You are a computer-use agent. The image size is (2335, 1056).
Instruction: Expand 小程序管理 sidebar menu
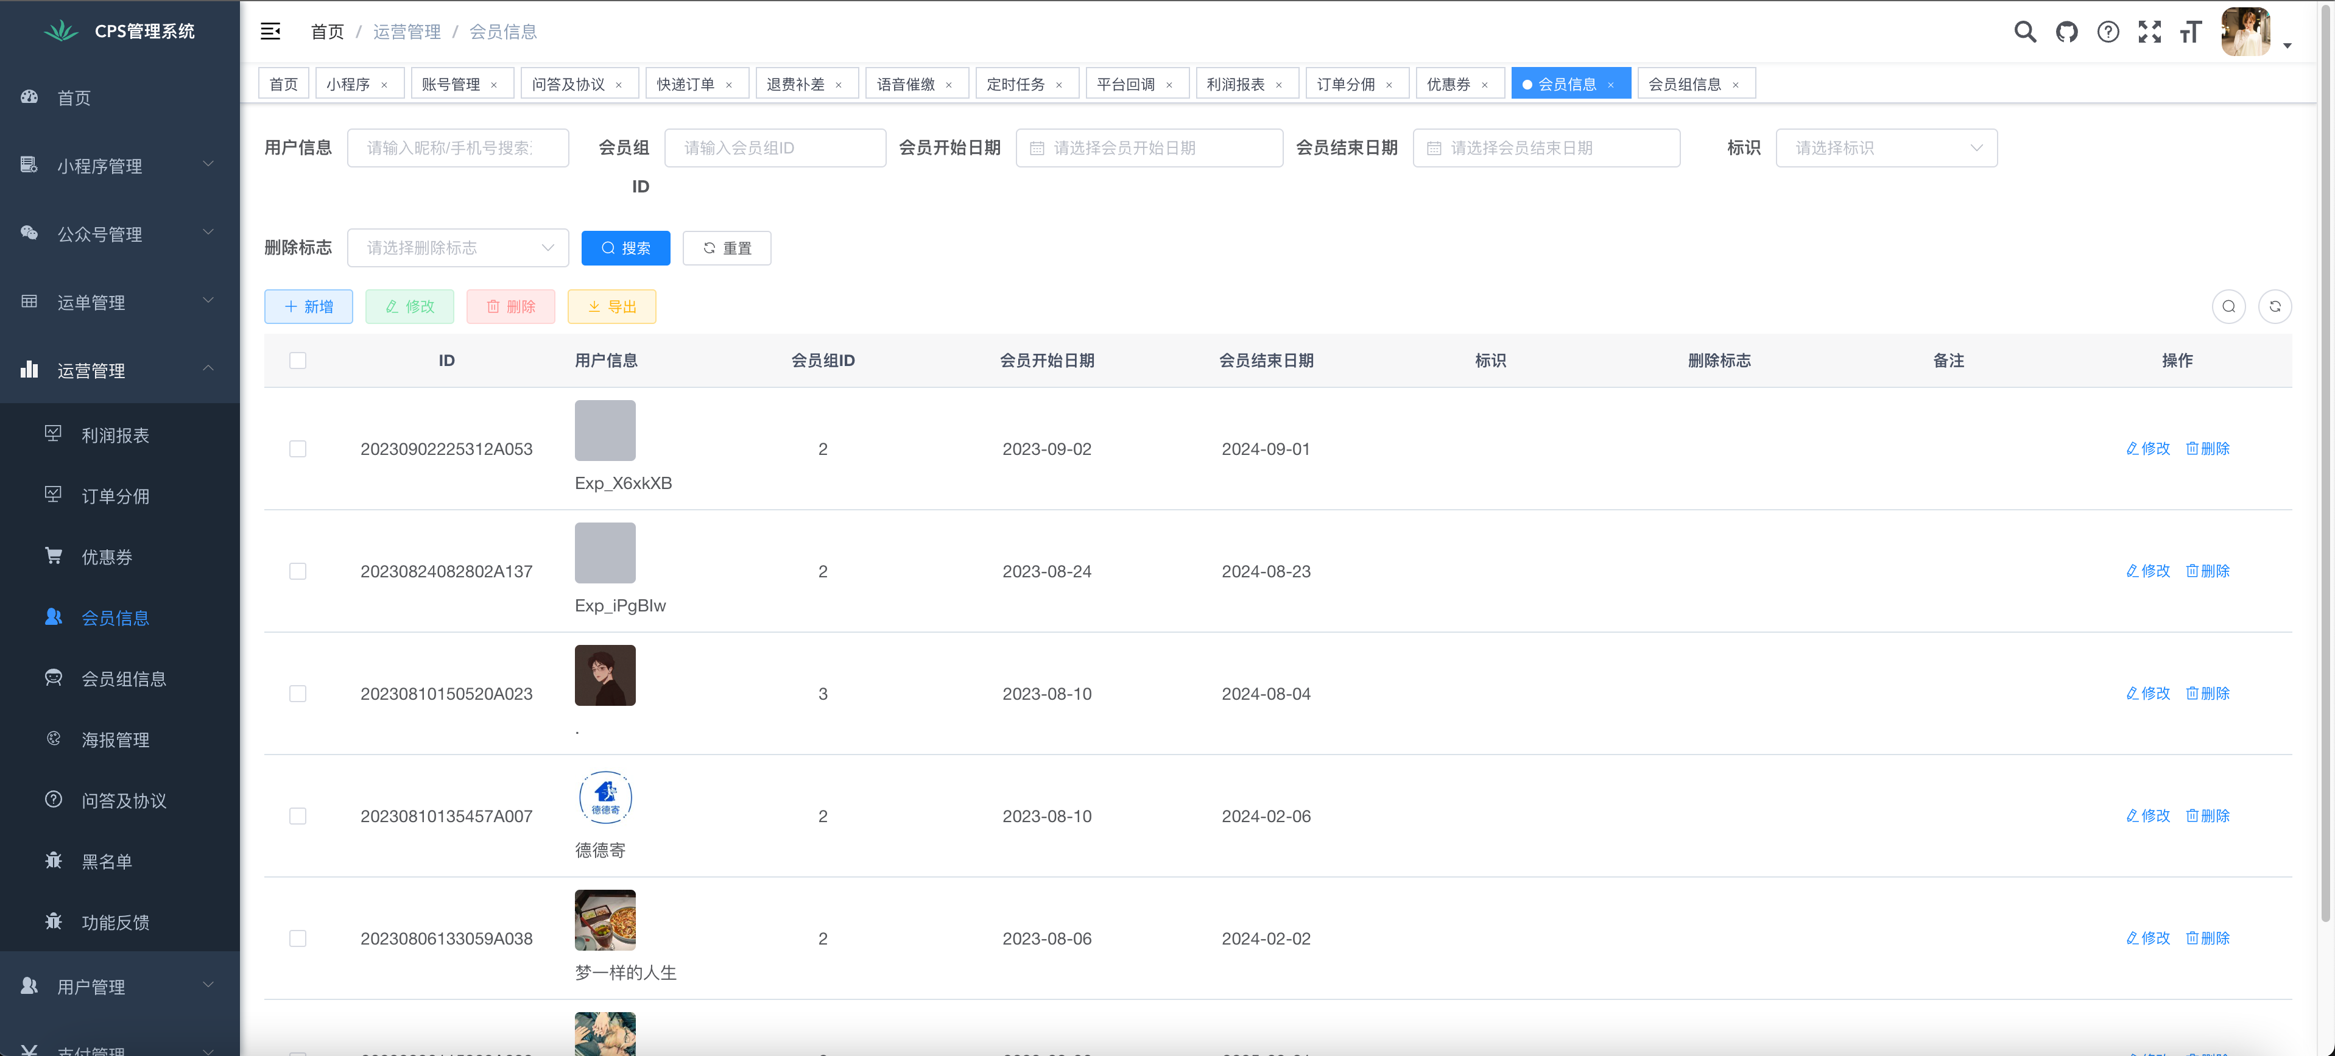tap(119, 166)
